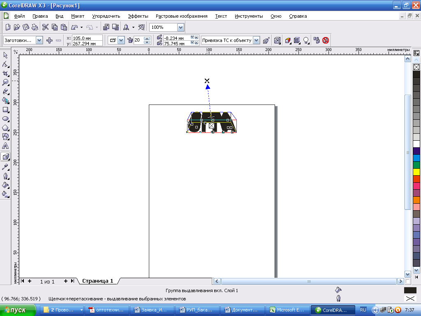Click the Export icon

coord(116,27)
